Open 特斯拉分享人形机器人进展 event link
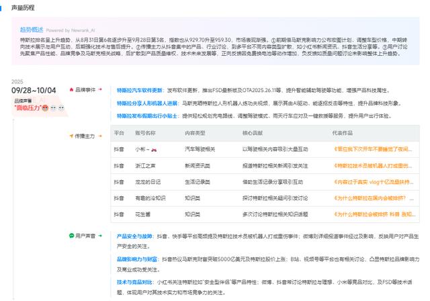The image size is (430, 301). pyautogui.click(x=146, y=103)
